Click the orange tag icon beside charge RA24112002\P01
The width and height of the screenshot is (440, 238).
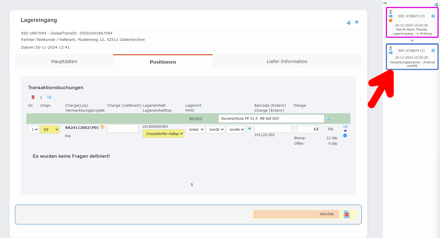[102, 127]
